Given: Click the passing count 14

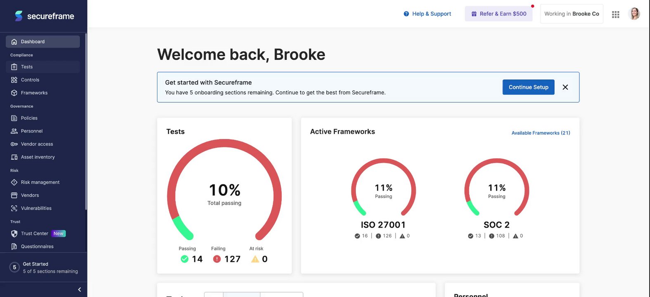Looking at the screenshot, I should click(x=197, y=259).
